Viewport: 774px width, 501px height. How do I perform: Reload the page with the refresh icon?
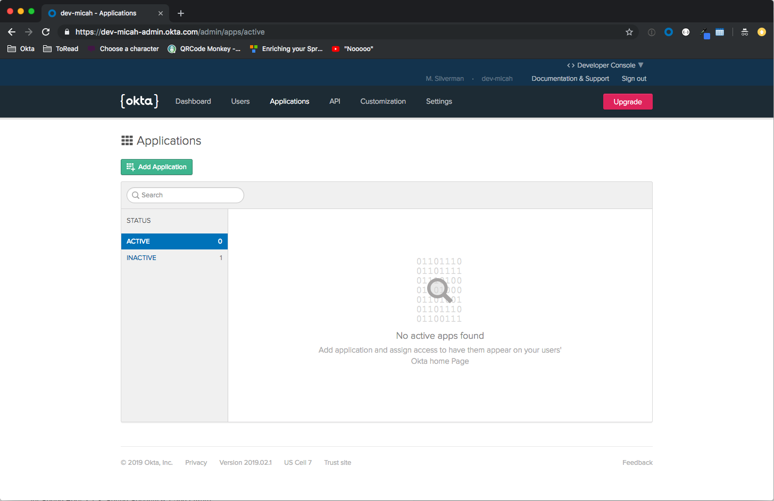pyautogui.click(x=46, y=32)
